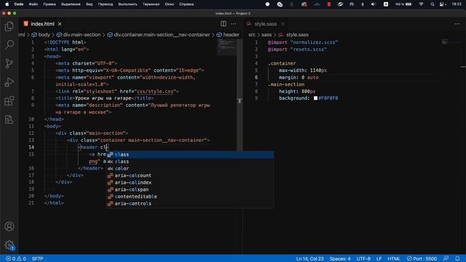Close the index.html tab
The height and width of the screenshot is (262, 466).
tap(60, 24)
